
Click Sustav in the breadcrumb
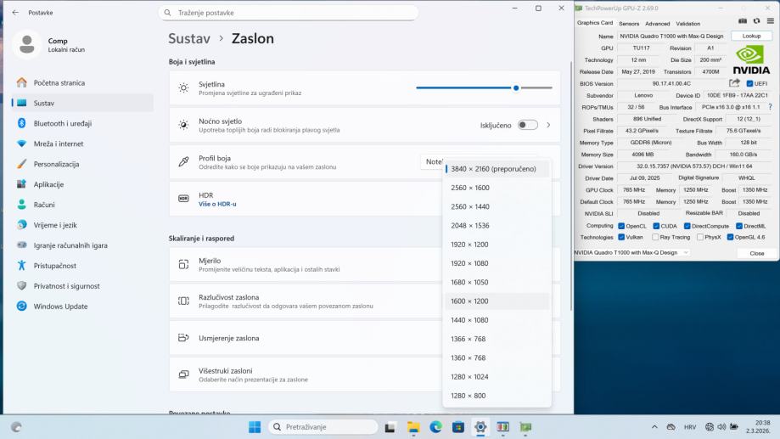[189, 38]
